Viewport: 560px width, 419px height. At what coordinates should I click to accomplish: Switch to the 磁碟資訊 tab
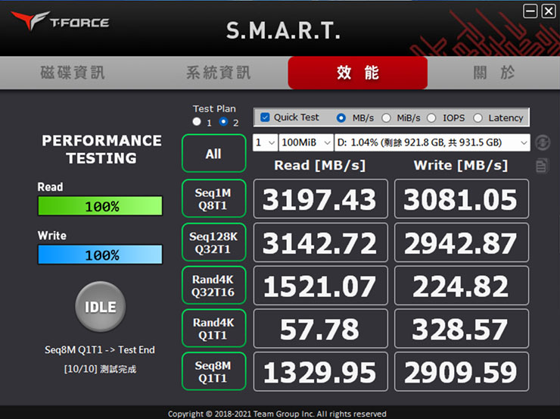coord(73,73)
